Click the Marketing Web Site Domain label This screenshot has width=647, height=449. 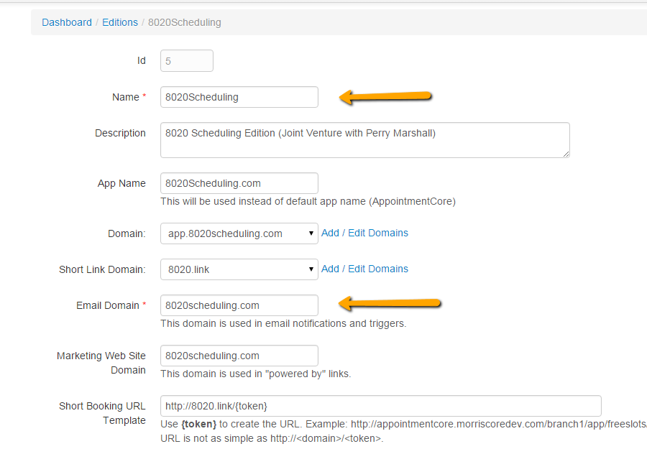[101, 363]
